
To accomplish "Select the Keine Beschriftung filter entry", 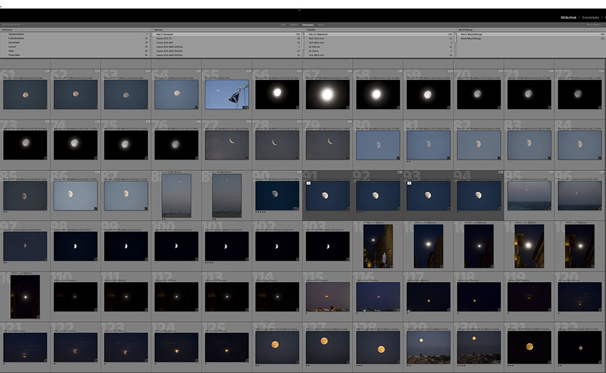I will (x=472, y=38).
